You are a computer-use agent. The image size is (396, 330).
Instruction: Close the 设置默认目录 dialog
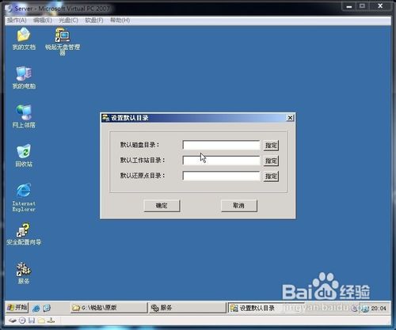point(290,118)
